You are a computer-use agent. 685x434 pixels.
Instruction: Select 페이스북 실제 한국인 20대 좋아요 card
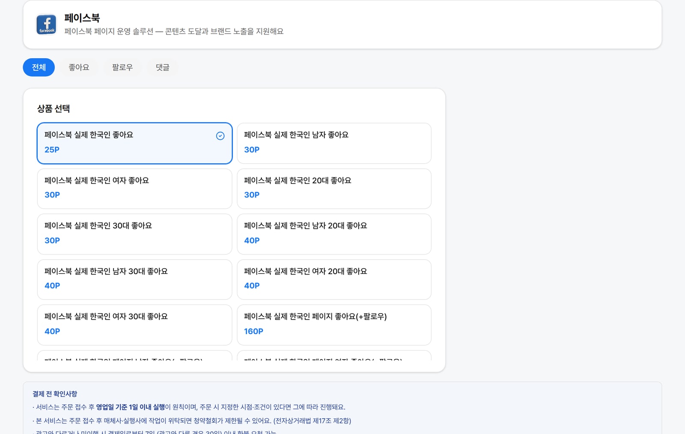334,189
